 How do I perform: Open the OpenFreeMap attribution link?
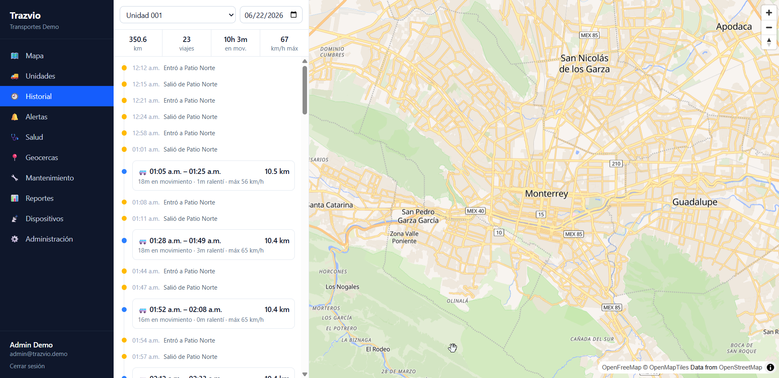pyautogui.click(x=621, y=367)
